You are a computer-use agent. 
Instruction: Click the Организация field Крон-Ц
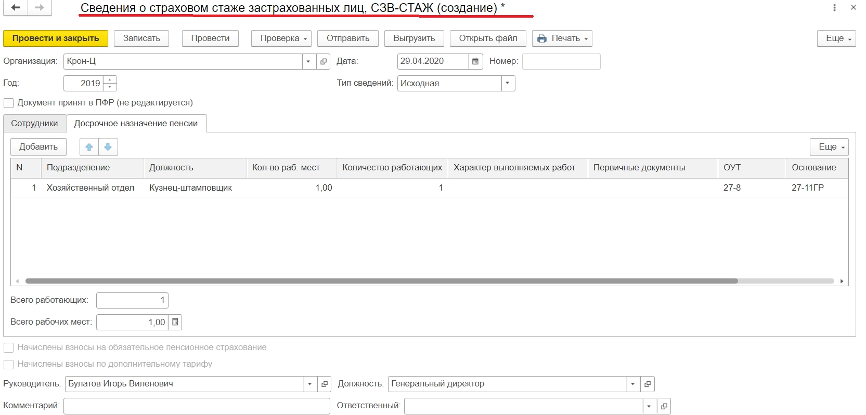[x=183, y=61]
